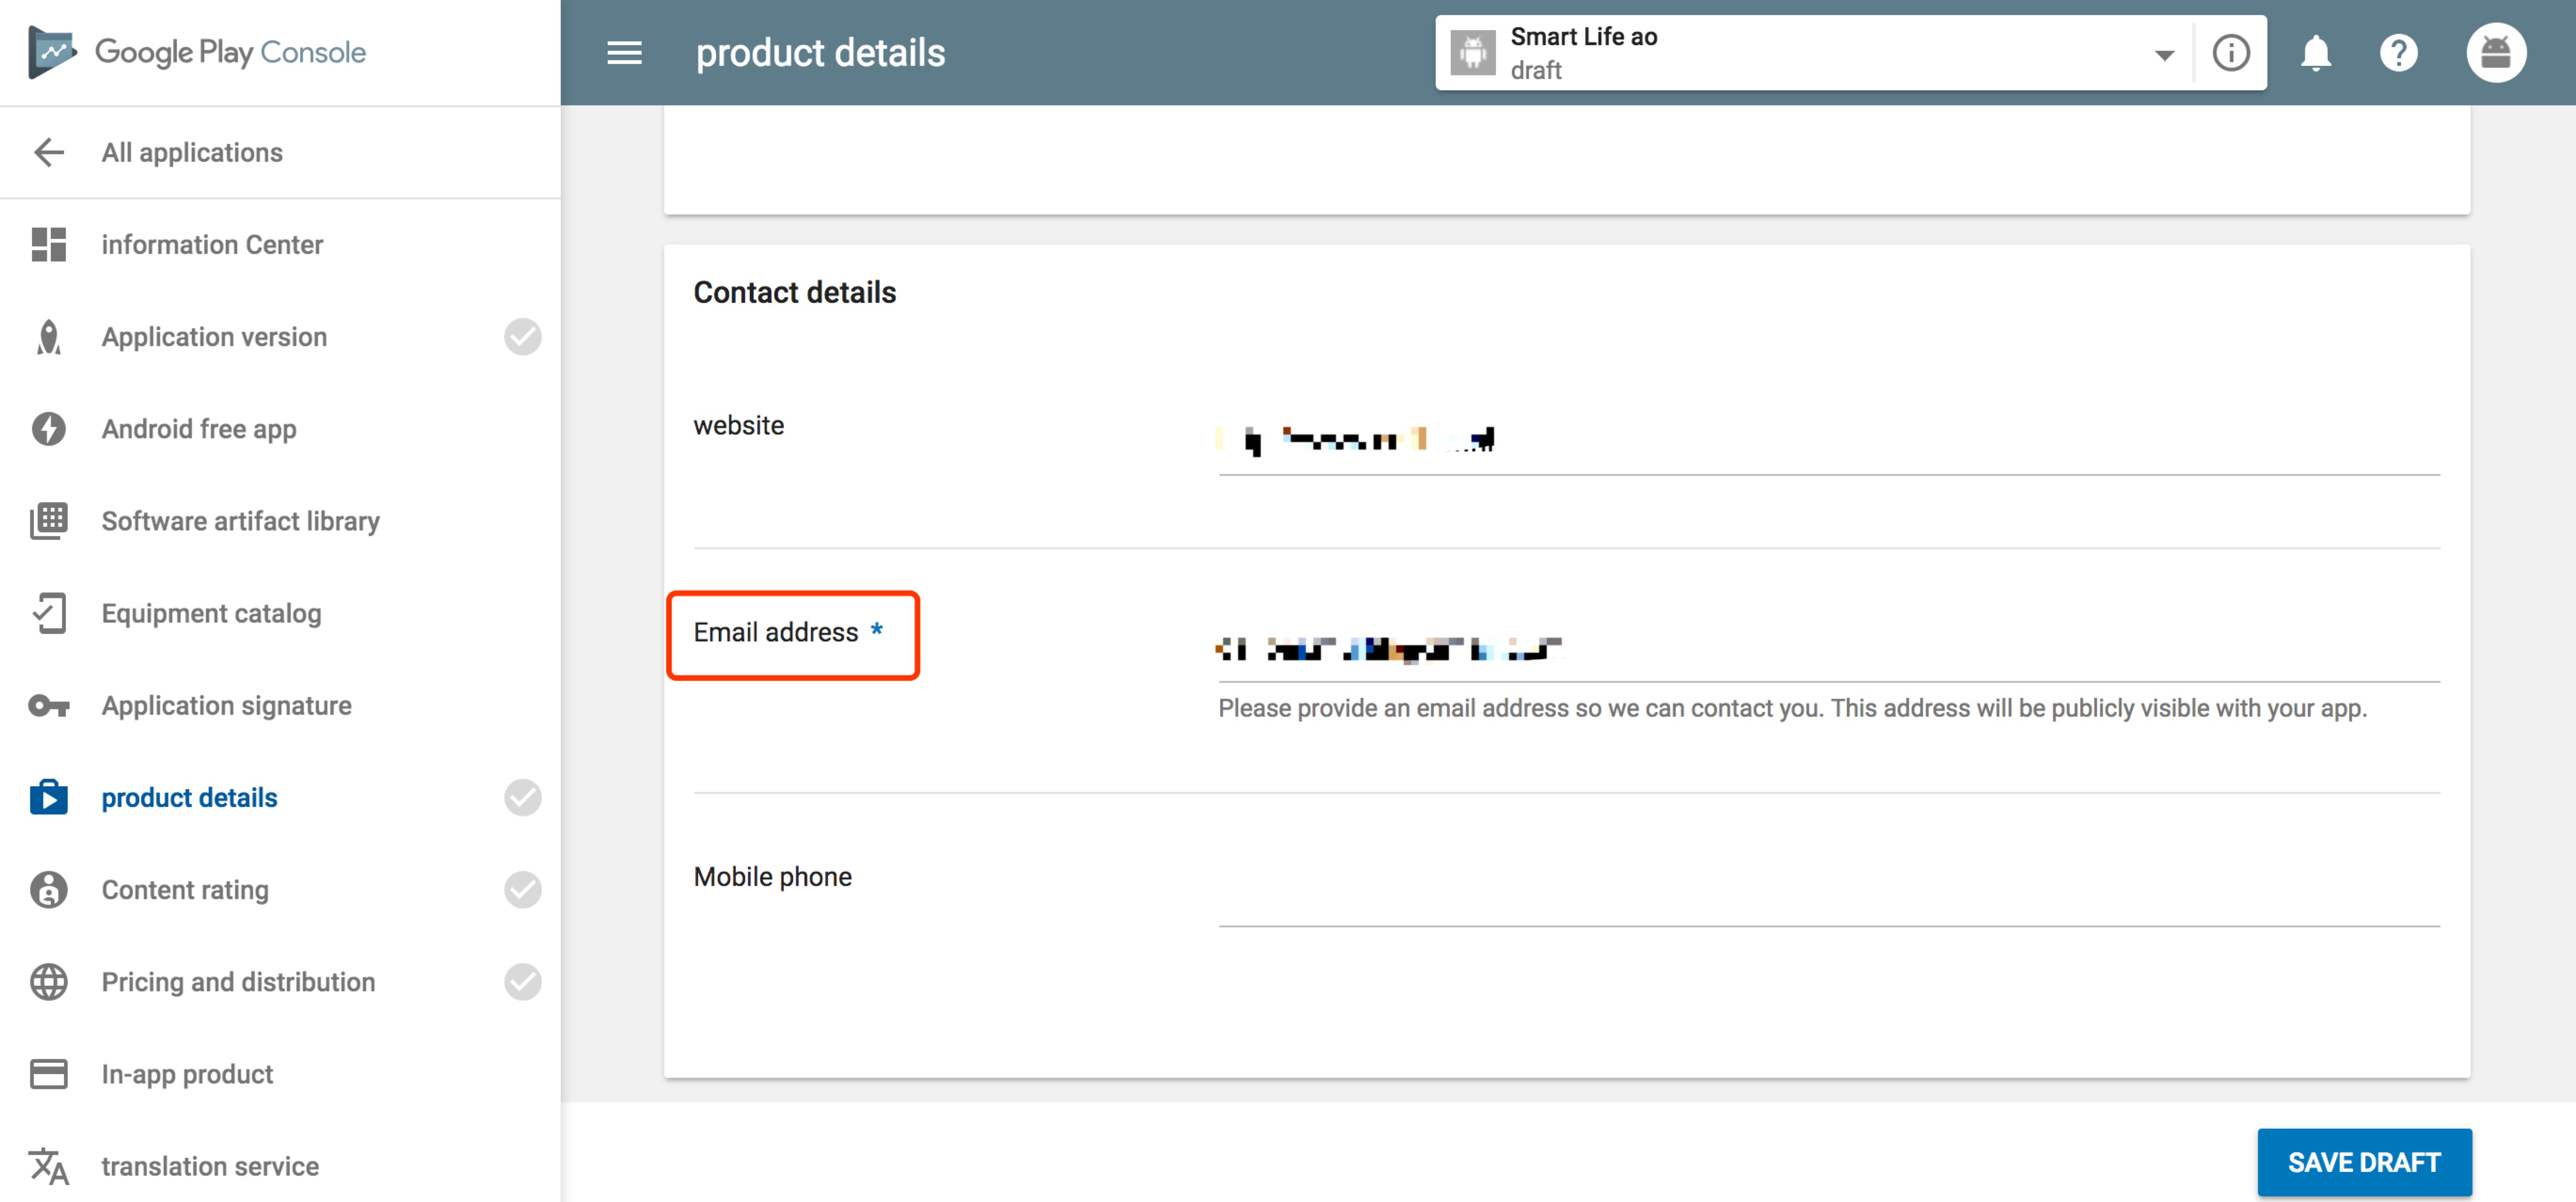Click the information Center dashboard icon
Image resolution: width=2576 pixels, height=1202 pixels.
click(x=49, y=244)
